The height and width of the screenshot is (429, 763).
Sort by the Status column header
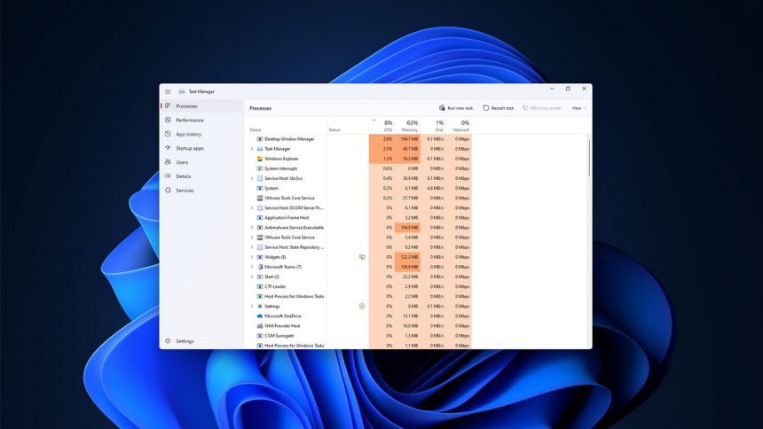(348, 126)
